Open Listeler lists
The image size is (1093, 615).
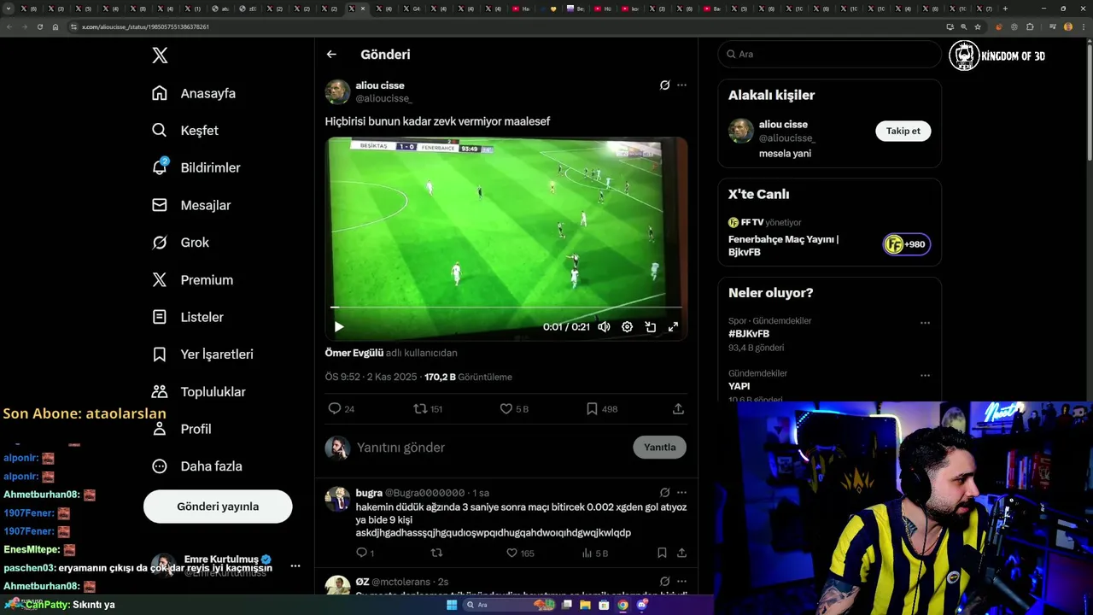click(x=188, y=317)
